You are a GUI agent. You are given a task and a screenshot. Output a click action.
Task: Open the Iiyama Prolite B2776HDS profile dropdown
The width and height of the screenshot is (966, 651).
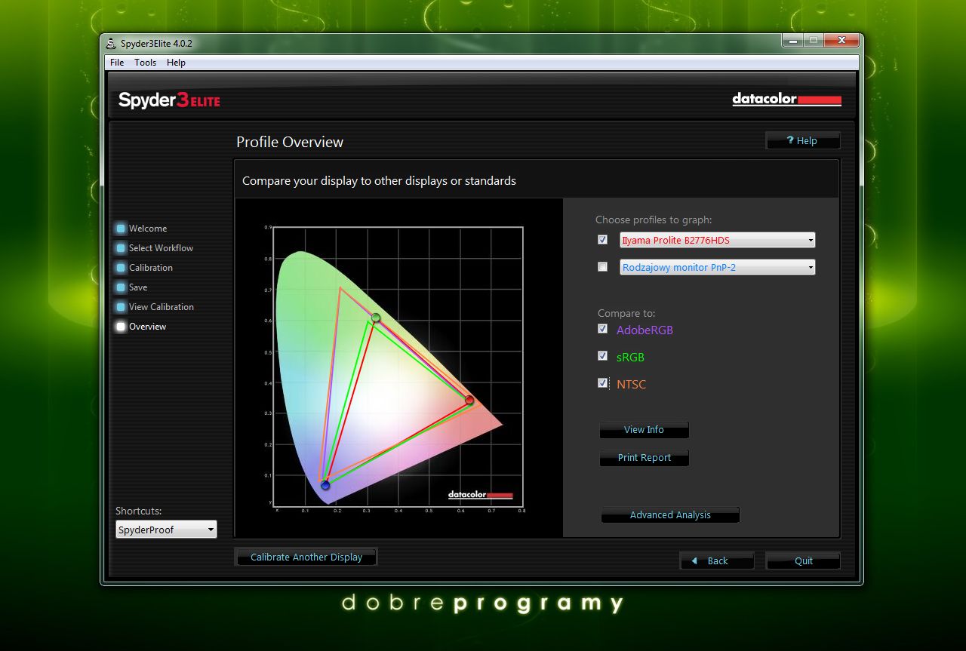717,241
